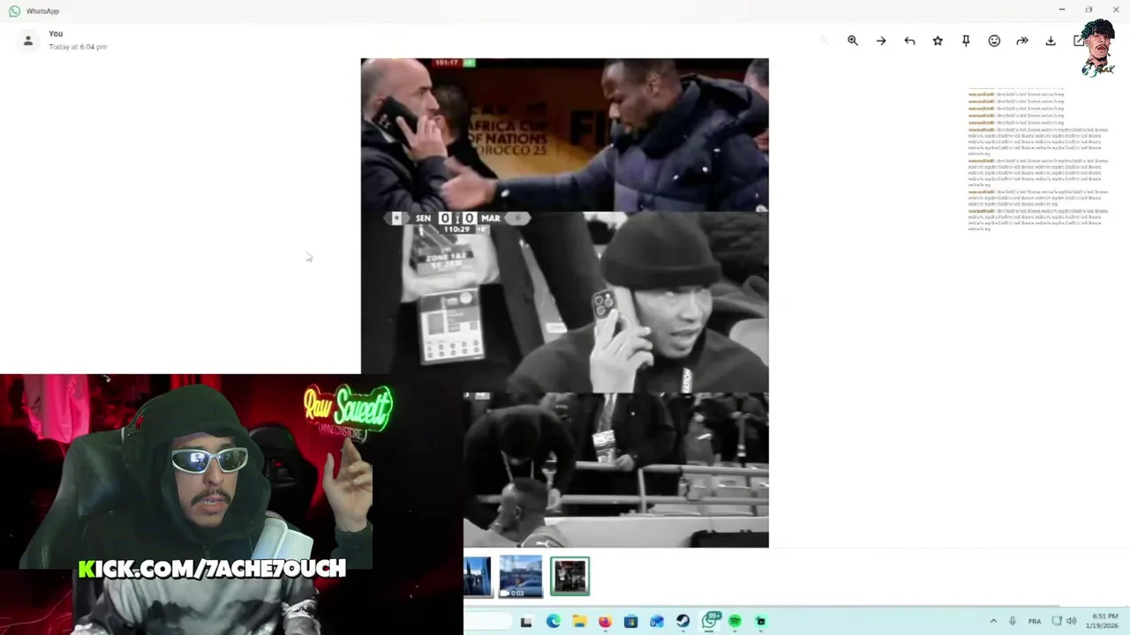The width and height of the screenshot is (1130, 635).
Task: Open image in another app icon
Action: click(1078, 41)
